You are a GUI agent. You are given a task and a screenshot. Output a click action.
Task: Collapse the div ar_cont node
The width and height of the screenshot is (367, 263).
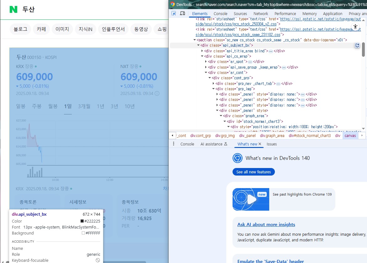tap(206, 73)
